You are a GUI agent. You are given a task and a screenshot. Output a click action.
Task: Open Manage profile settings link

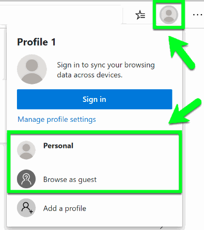click(x=57, y=119)
